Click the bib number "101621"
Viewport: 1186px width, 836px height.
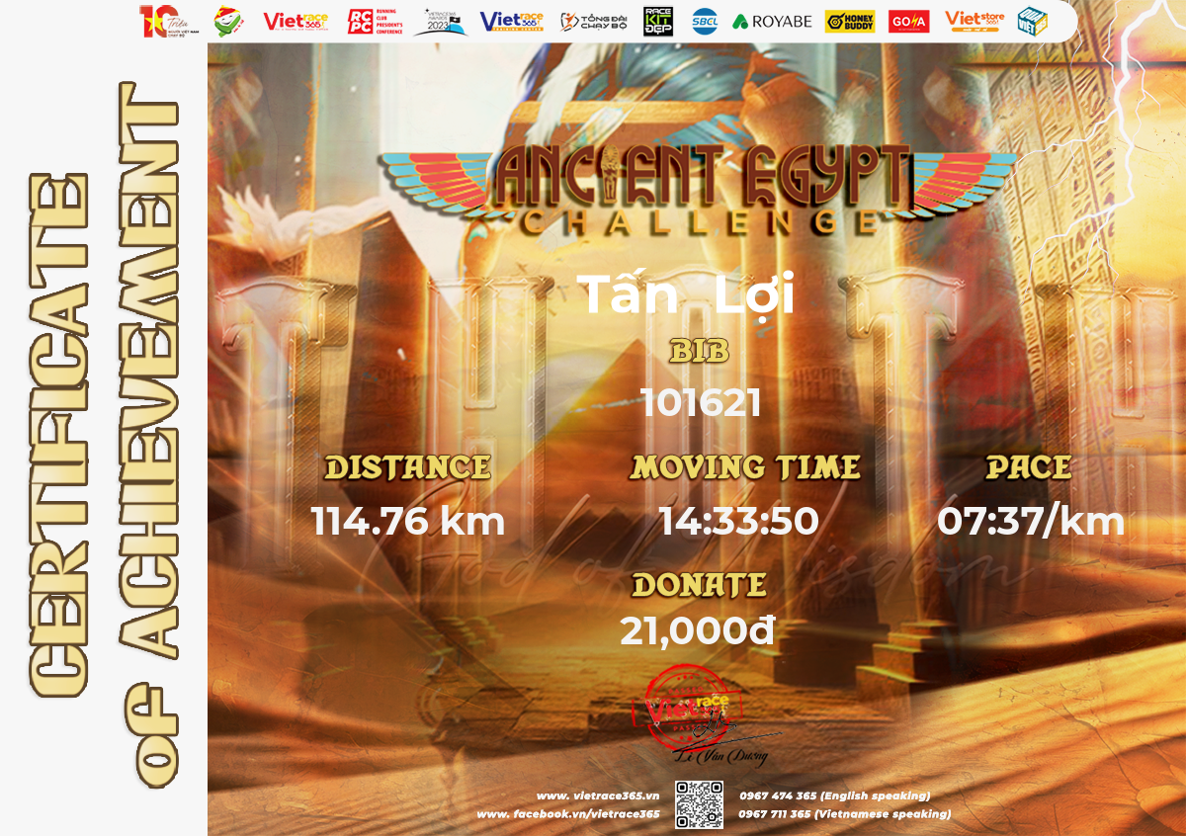701,402
